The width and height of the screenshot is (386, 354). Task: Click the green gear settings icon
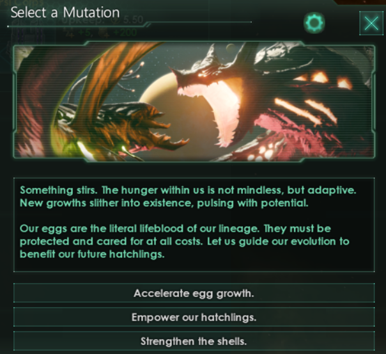coord(314,24)
